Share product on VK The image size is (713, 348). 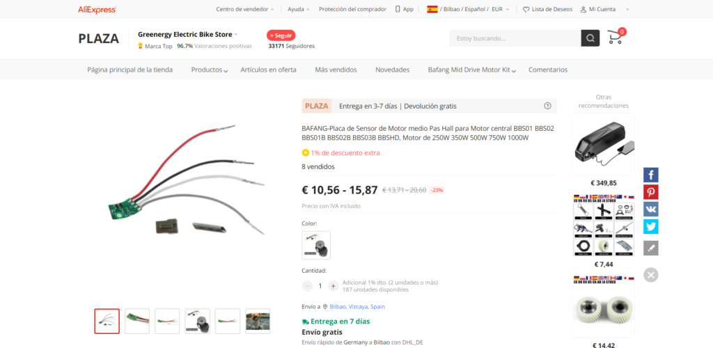pos(651,209)
